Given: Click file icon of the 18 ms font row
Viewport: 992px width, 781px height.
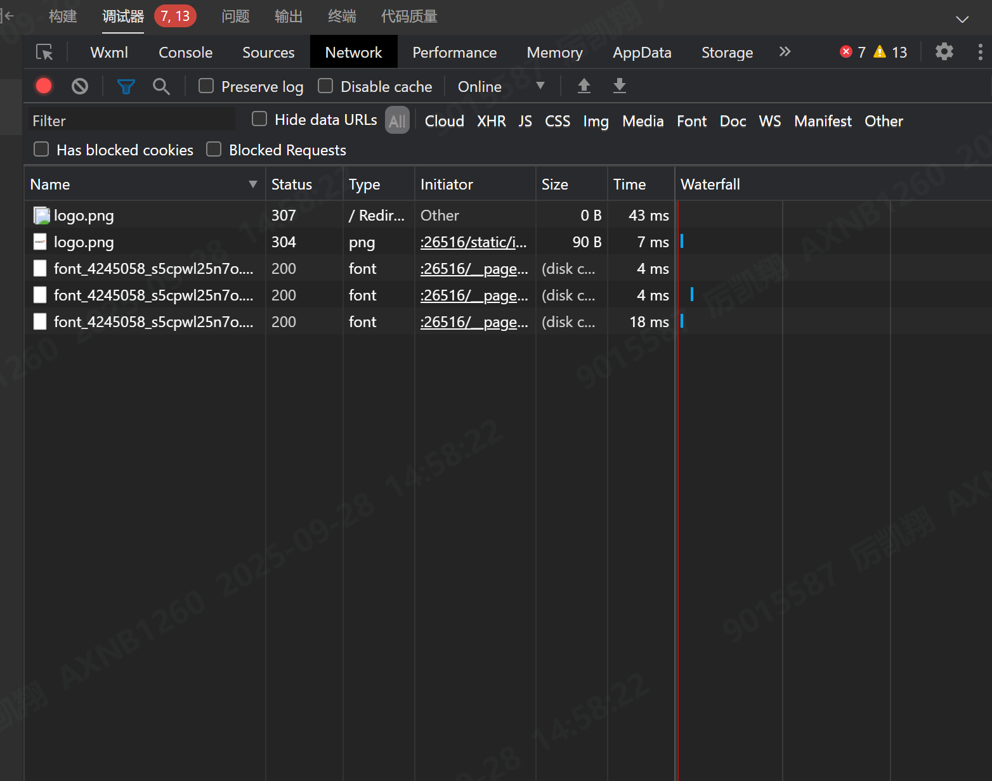Looking at the screenshot, I should [40, 322].
